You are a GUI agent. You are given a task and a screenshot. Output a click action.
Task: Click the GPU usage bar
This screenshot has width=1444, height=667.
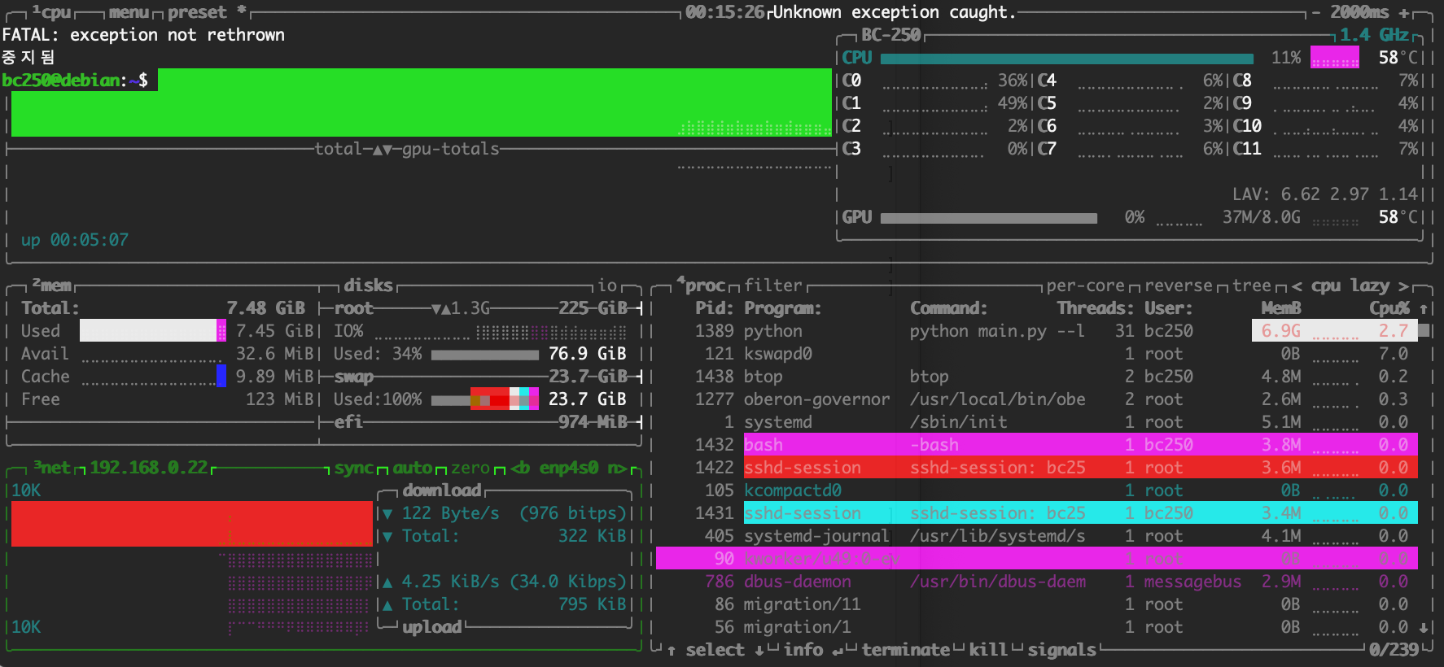click(989, 217)
